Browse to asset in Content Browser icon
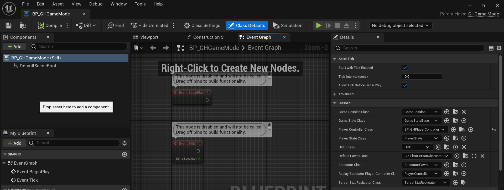The width and height of the screenshot is (504, 190). click(23, 25)
